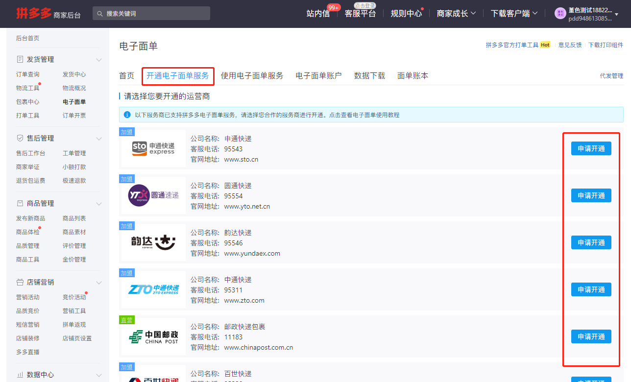Click the www.sto.cn website address
Screen dimensions: 631x382
coord(241,159)
